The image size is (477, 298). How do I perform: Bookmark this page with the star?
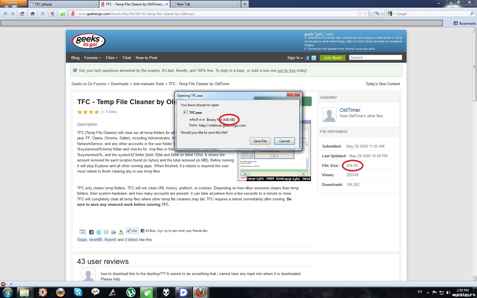coord(360,14)
